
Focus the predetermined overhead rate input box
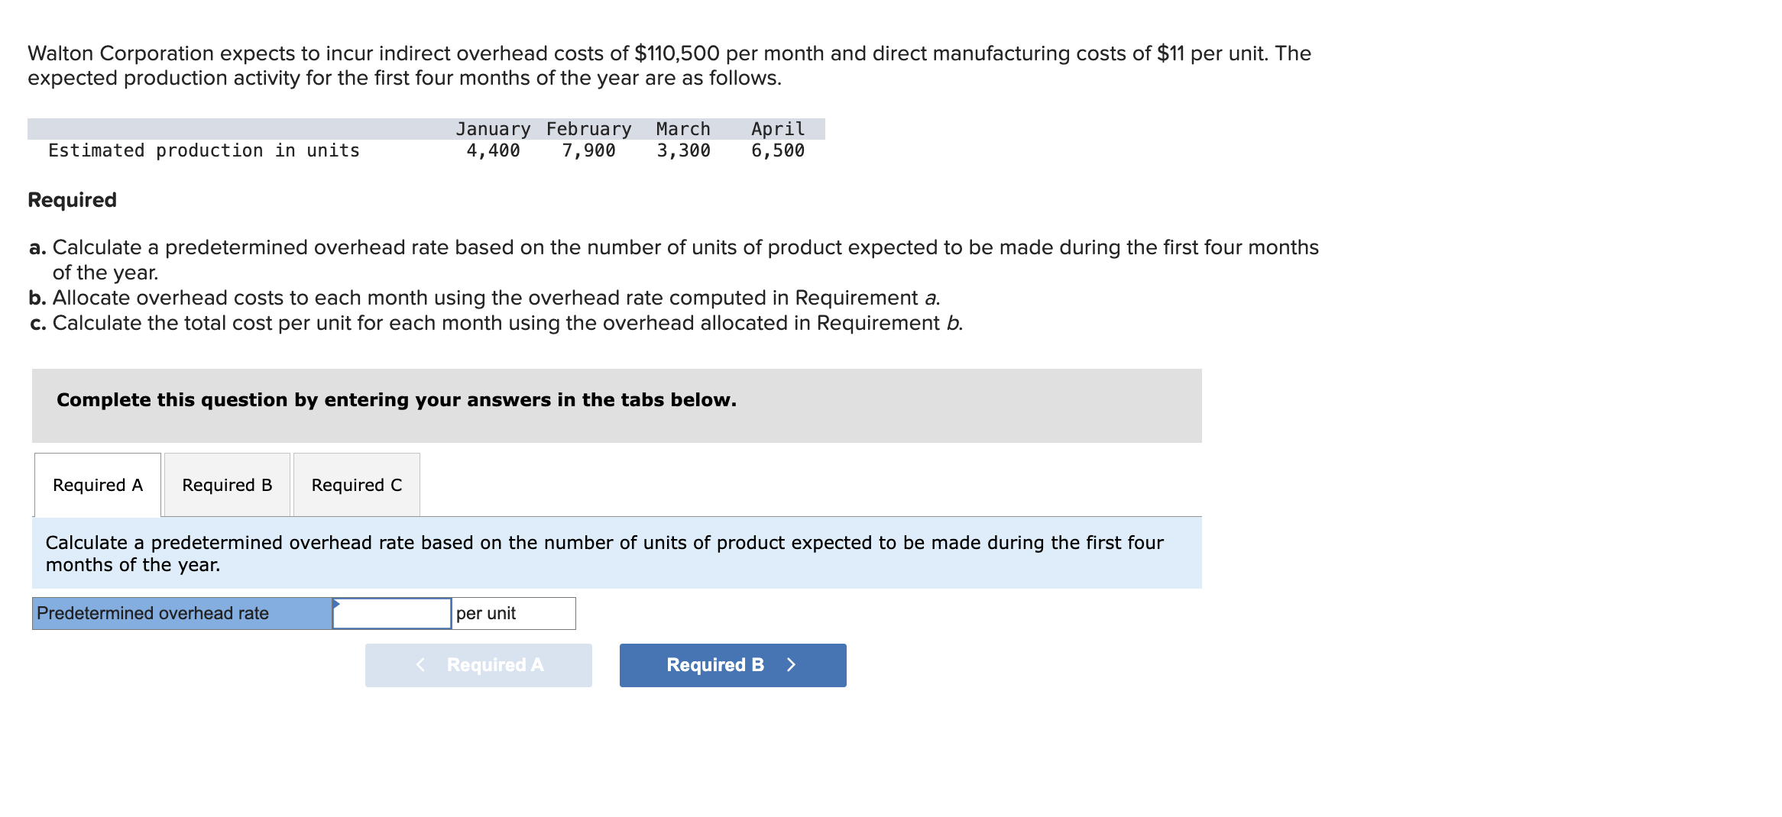392,614
